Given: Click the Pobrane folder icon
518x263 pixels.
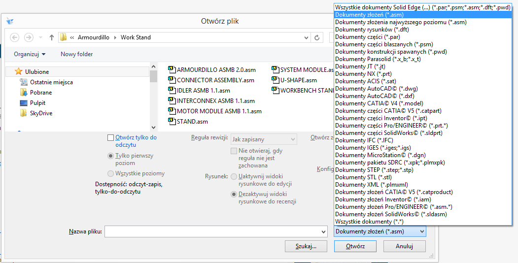Looking at the screenshot, I should [x=24, y=92].
